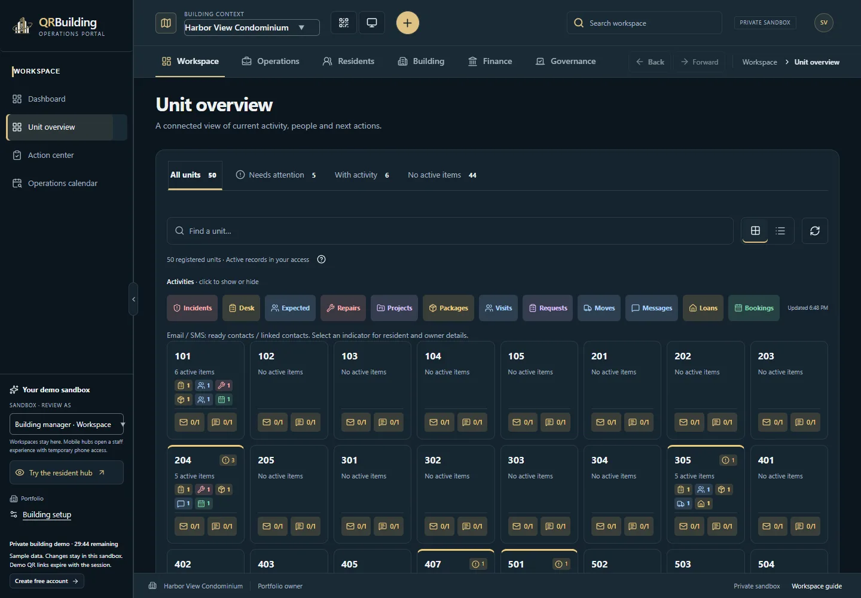Toggle the Moves activity filter

[x=599, y=308]
